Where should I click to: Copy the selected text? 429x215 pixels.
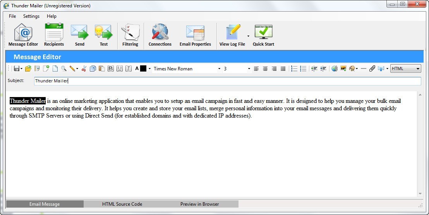click(93, 68)
